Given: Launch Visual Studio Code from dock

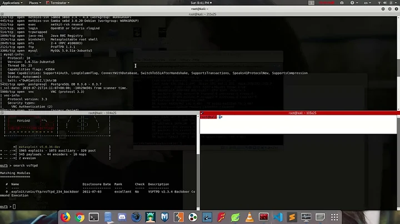Looking at the screenshot, I should 278,217.
